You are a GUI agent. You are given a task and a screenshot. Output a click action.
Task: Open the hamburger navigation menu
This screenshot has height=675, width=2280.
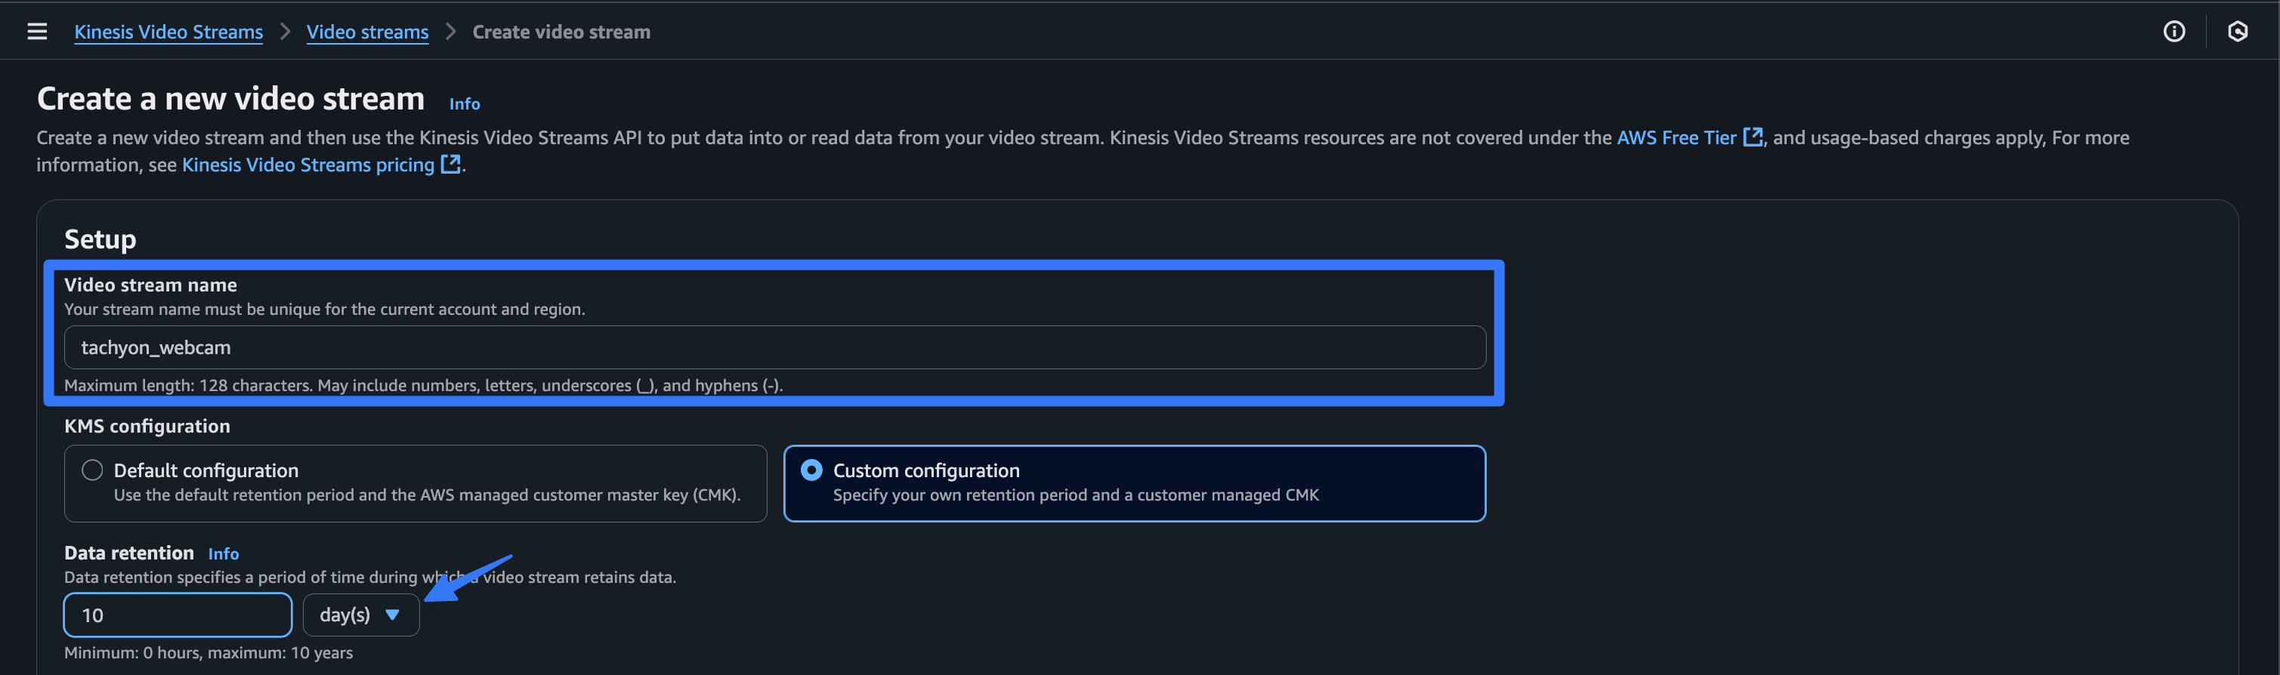[37, 32]
